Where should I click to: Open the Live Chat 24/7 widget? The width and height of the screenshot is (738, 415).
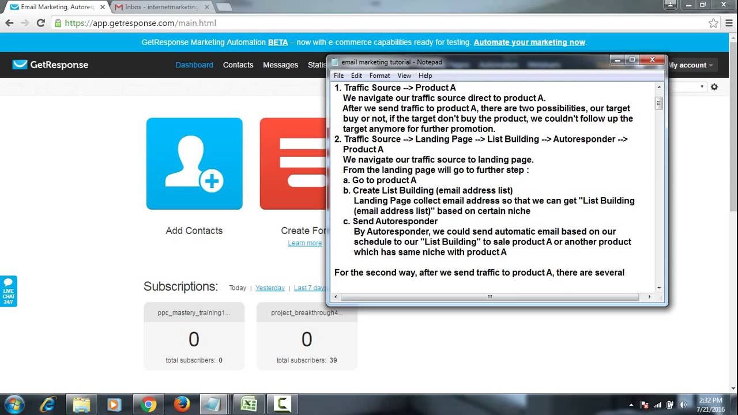[x=8, y=291]
